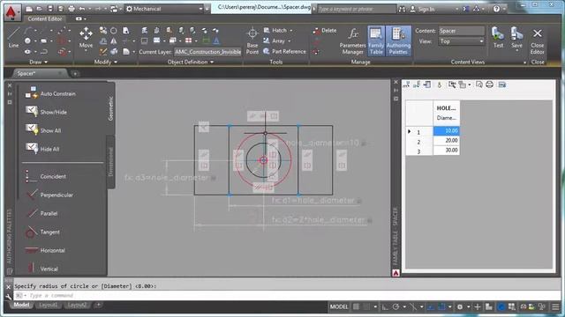Screen dimensions: 565x317
Task: Click status bar customization menu icon
Action: (555, 306)
